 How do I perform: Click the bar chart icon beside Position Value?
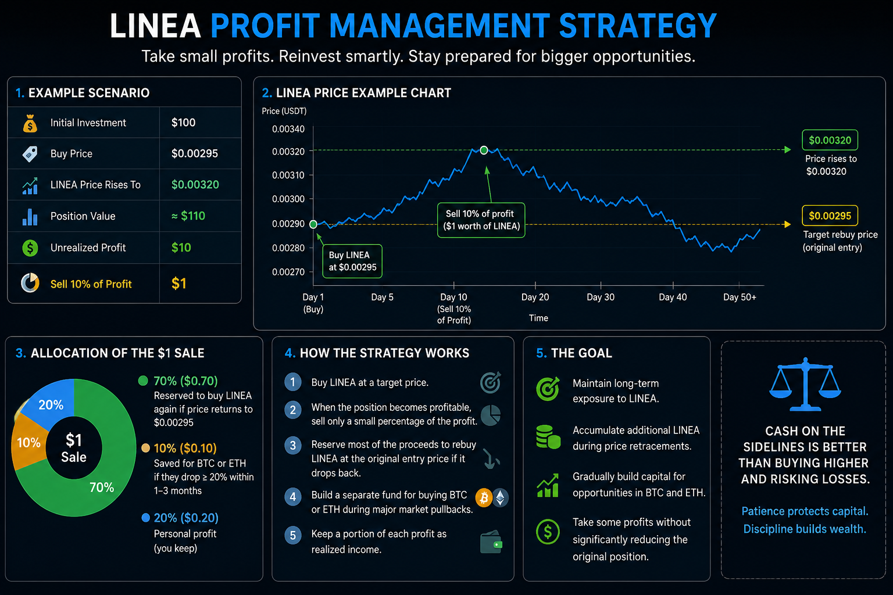(x=30, y=216)
